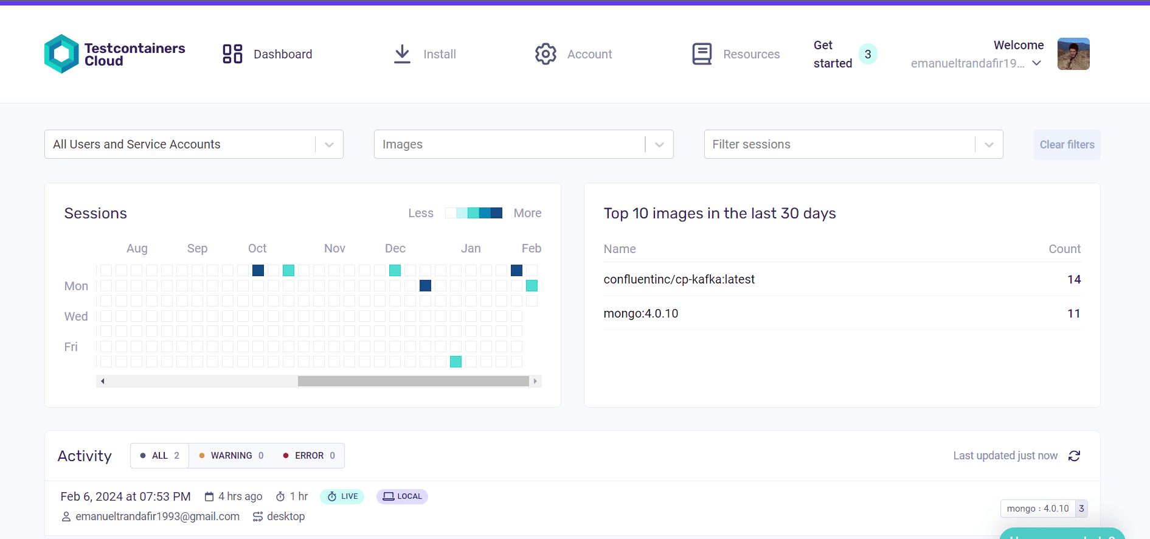Click the Dashboard grid icon
Screen dimensions: 1150x539
point(232,54)
